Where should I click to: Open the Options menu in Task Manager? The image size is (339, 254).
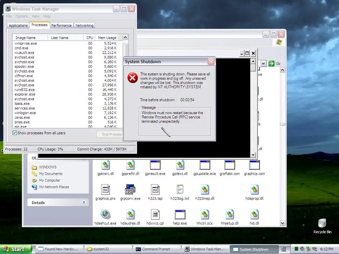click(22, 16)
